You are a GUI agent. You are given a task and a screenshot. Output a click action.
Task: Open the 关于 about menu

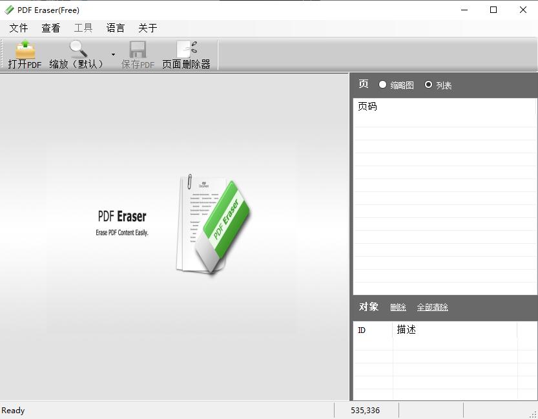[x=148, y=28]
